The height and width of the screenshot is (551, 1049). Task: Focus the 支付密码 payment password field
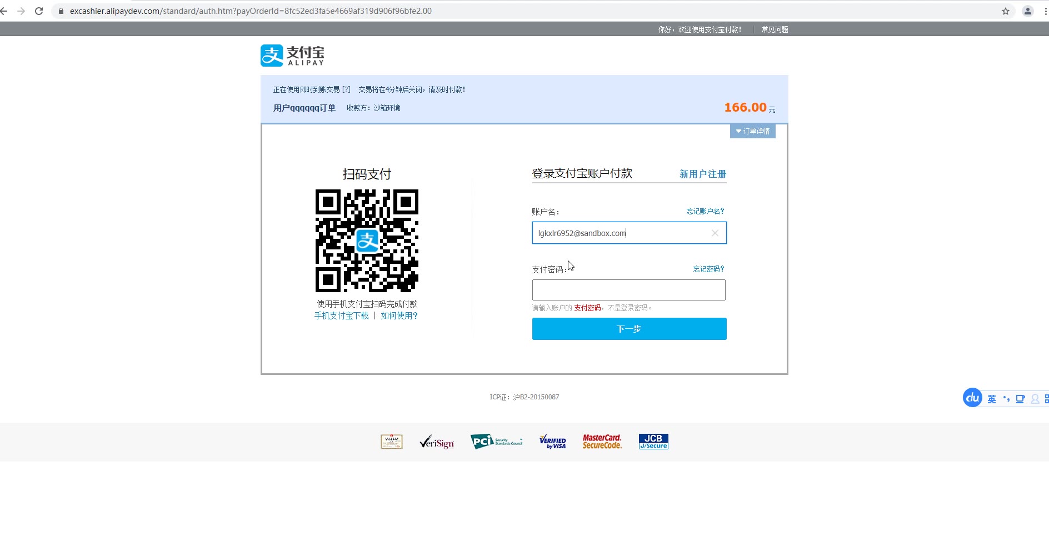click(x=629, y=290)
